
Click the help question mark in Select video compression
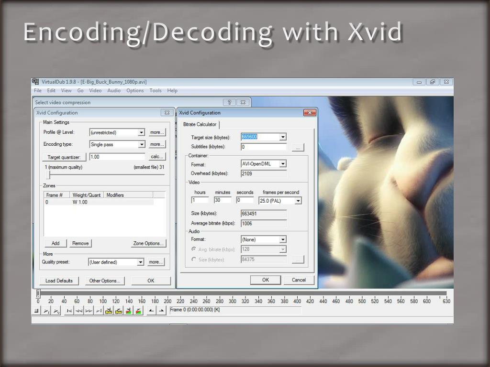(229, 102)
